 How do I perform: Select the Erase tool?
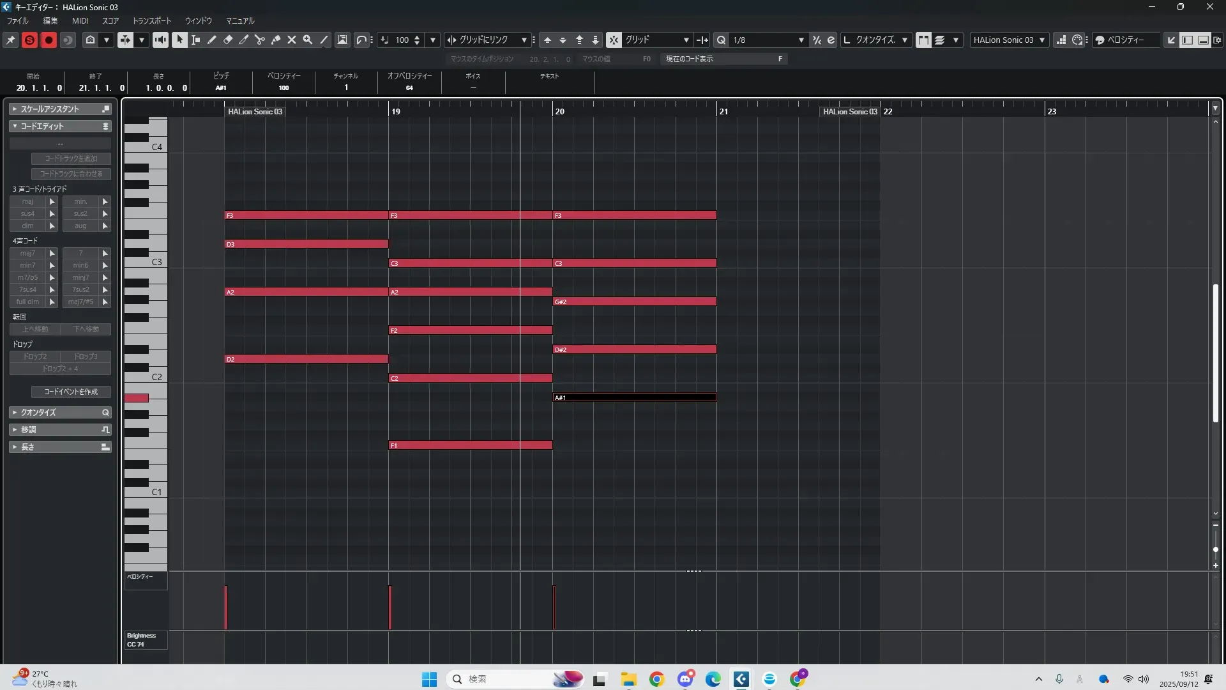pyautogui.click(x=228, y=40)
